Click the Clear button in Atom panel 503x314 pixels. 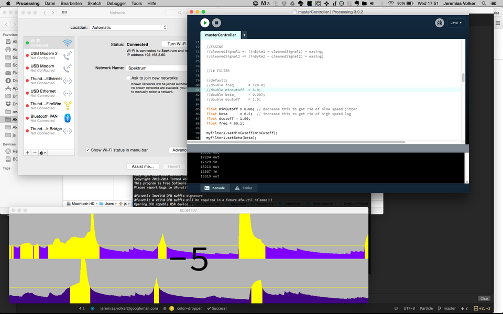point(484,298)
